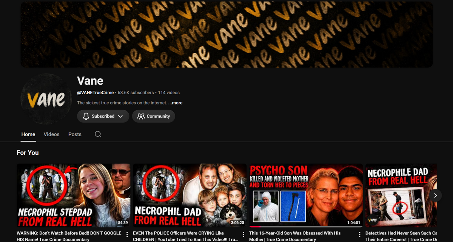453x242 pixels.
Task: Click the Vane channel avatar logo
Action: pyautogui.click(x=46, y=99)
